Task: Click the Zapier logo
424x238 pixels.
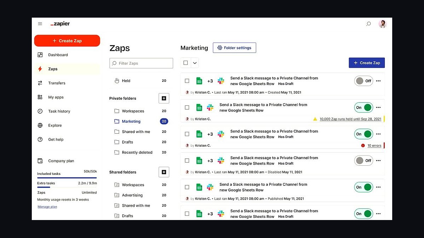Action: [60, 24]
